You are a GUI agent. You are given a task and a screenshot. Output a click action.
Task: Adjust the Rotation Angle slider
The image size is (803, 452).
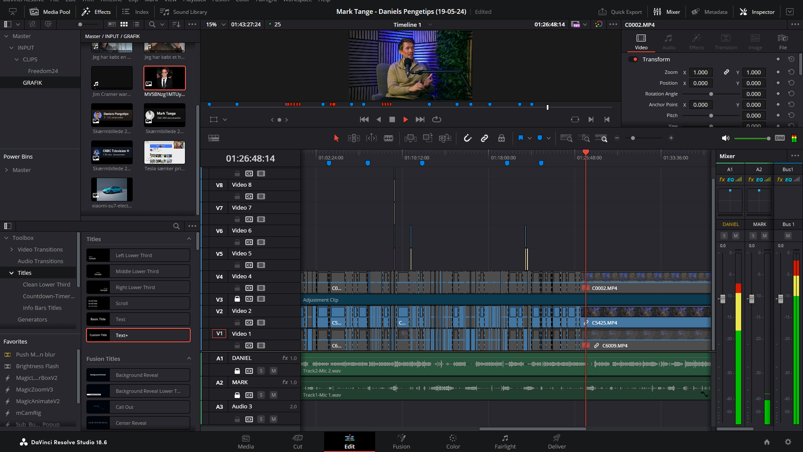(711, 94)
